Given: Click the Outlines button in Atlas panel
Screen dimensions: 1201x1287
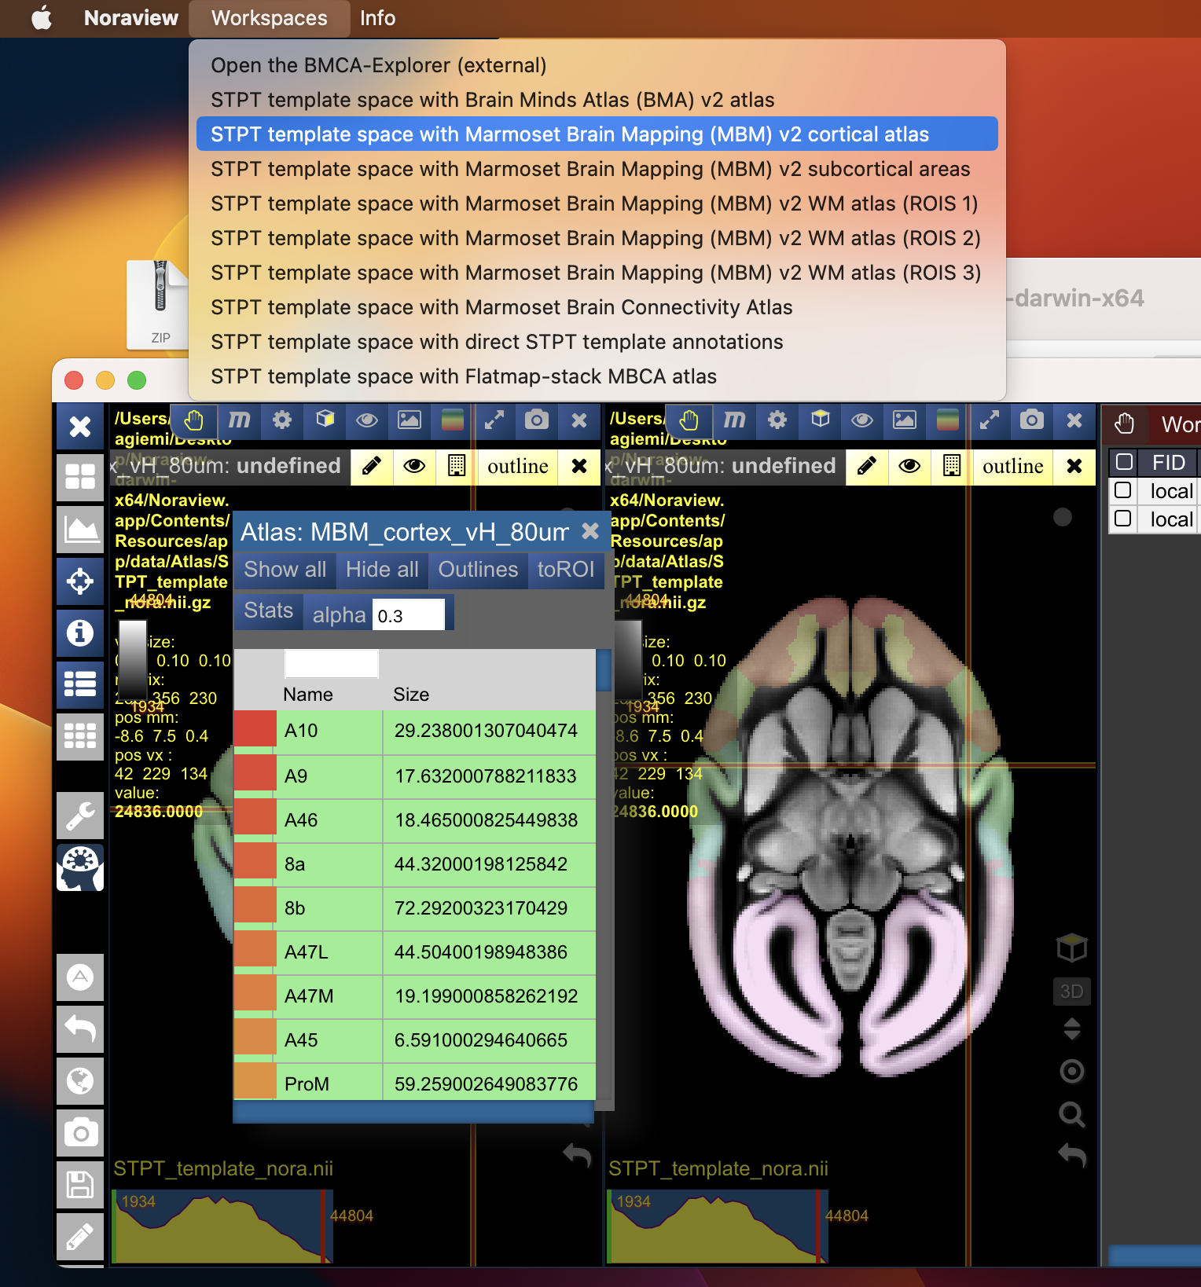Looking at the screenshot, I should 478,570.
